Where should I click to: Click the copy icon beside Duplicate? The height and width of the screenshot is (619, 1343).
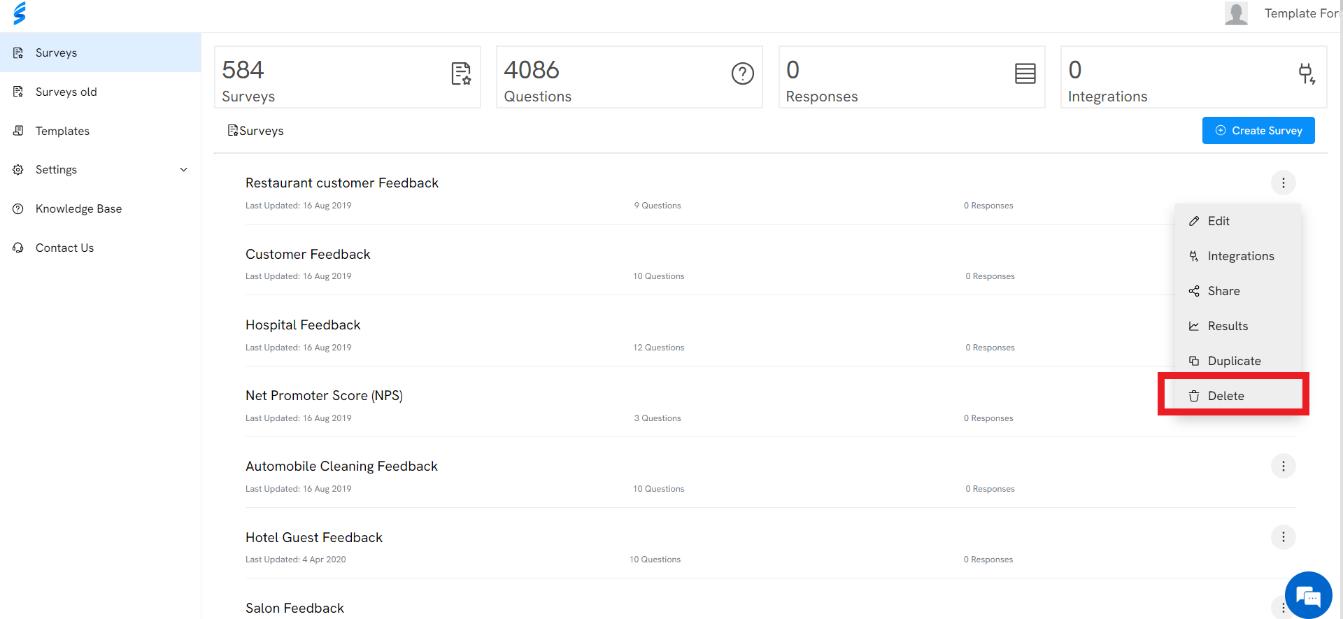(x=1194, y=361)
